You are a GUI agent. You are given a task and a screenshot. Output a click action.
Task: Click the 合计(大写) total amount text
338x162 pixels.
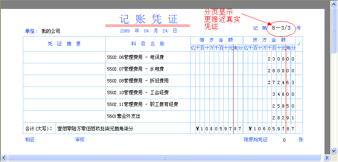pos(95,129)
